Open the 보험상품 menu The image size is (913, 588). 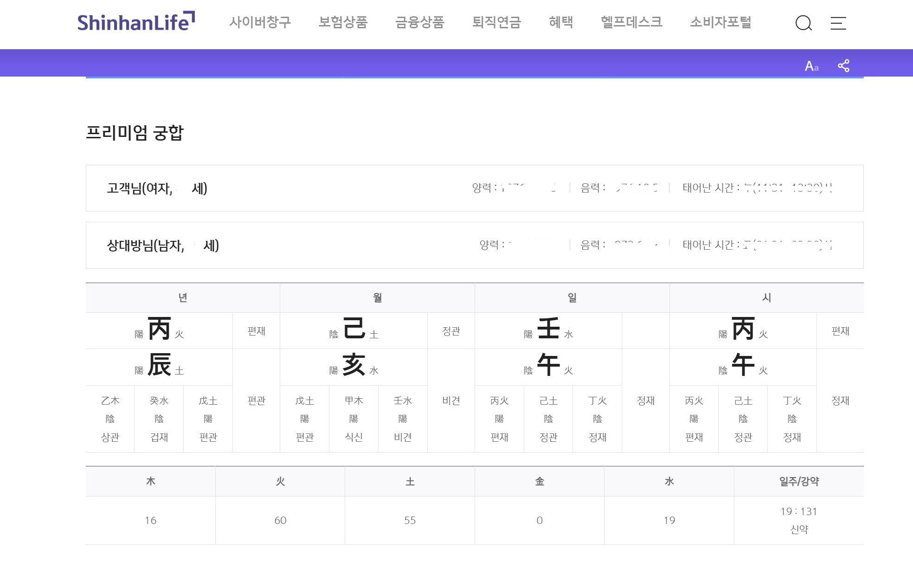click(342, 23)
